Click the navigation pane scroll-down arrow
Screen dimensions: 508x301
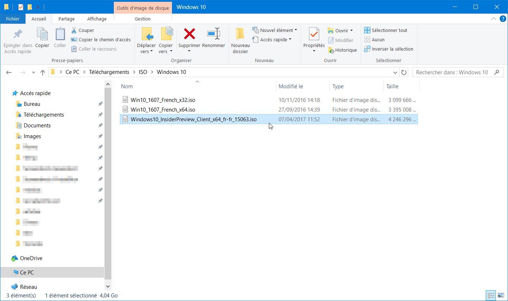tap(108, 286)
